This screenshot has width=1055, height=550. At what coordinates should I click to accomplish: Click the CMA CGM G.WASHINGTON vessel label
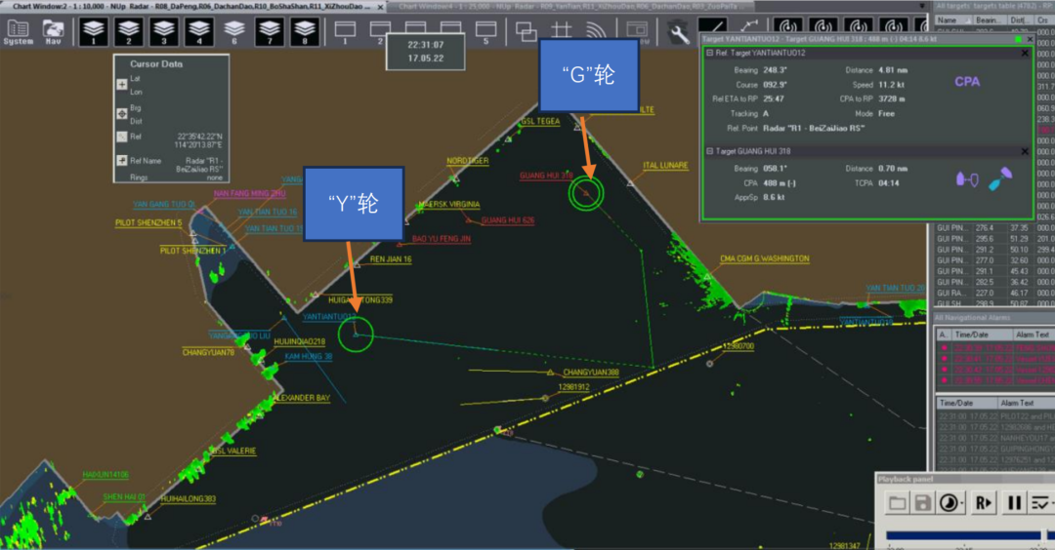pos(764,258)
